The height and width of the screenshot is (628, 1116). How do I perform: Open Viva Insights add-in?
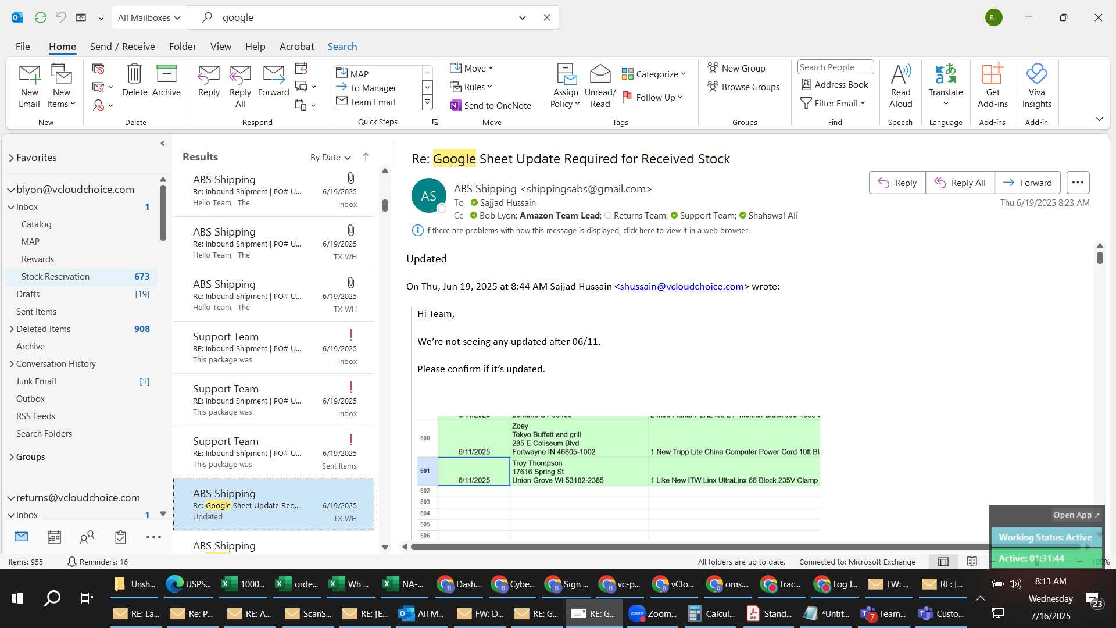pos(1036,86)
